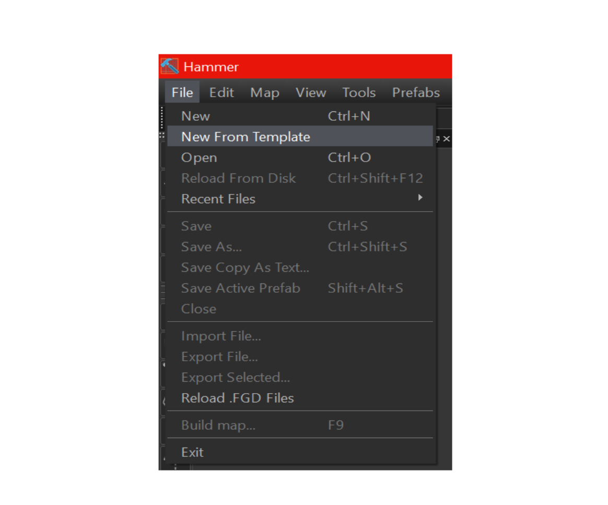
Task: Open the Tools menu
Action: click(x=359, y=93)
